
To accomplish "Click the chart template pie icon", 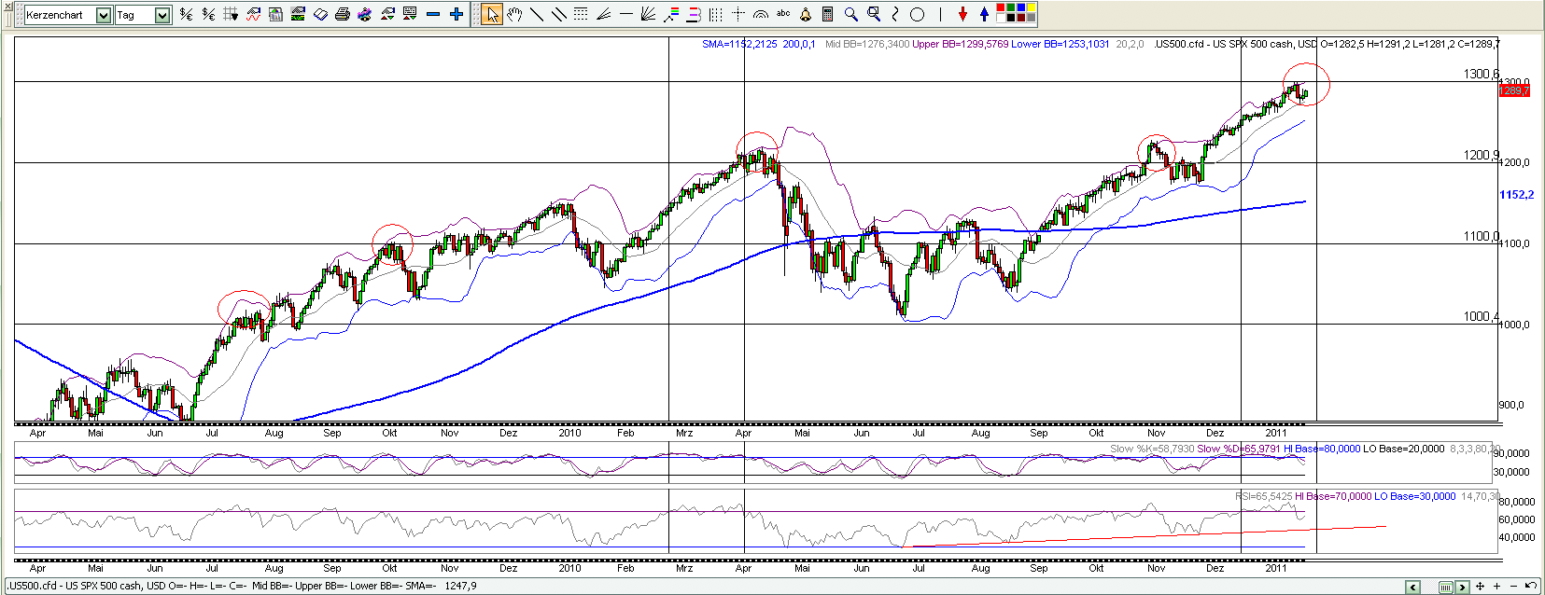I will click(x=275, y=14).
